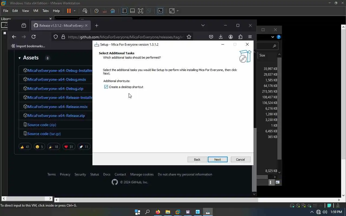Viewport: 346px width, 216px height.
Task: Open Firefox downloads arrow icon
Action: click(x=221, y=37)
